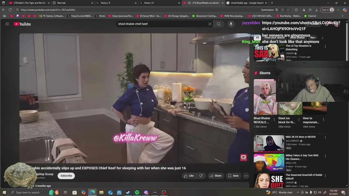349x196 pixels.
Task: Clear the YouTube search query
Action: 210,24
